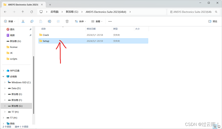Open 视频 in sidebar
Image resolution: width=222 pixels, height=129 pixels.
(x=11, y=35)
